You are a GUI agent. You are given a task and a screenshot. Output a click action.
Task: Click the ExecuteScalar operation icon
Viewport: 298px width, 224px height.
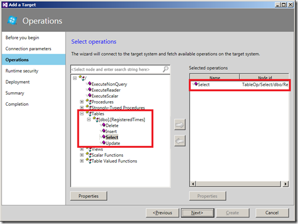click(x=89, y=96)
